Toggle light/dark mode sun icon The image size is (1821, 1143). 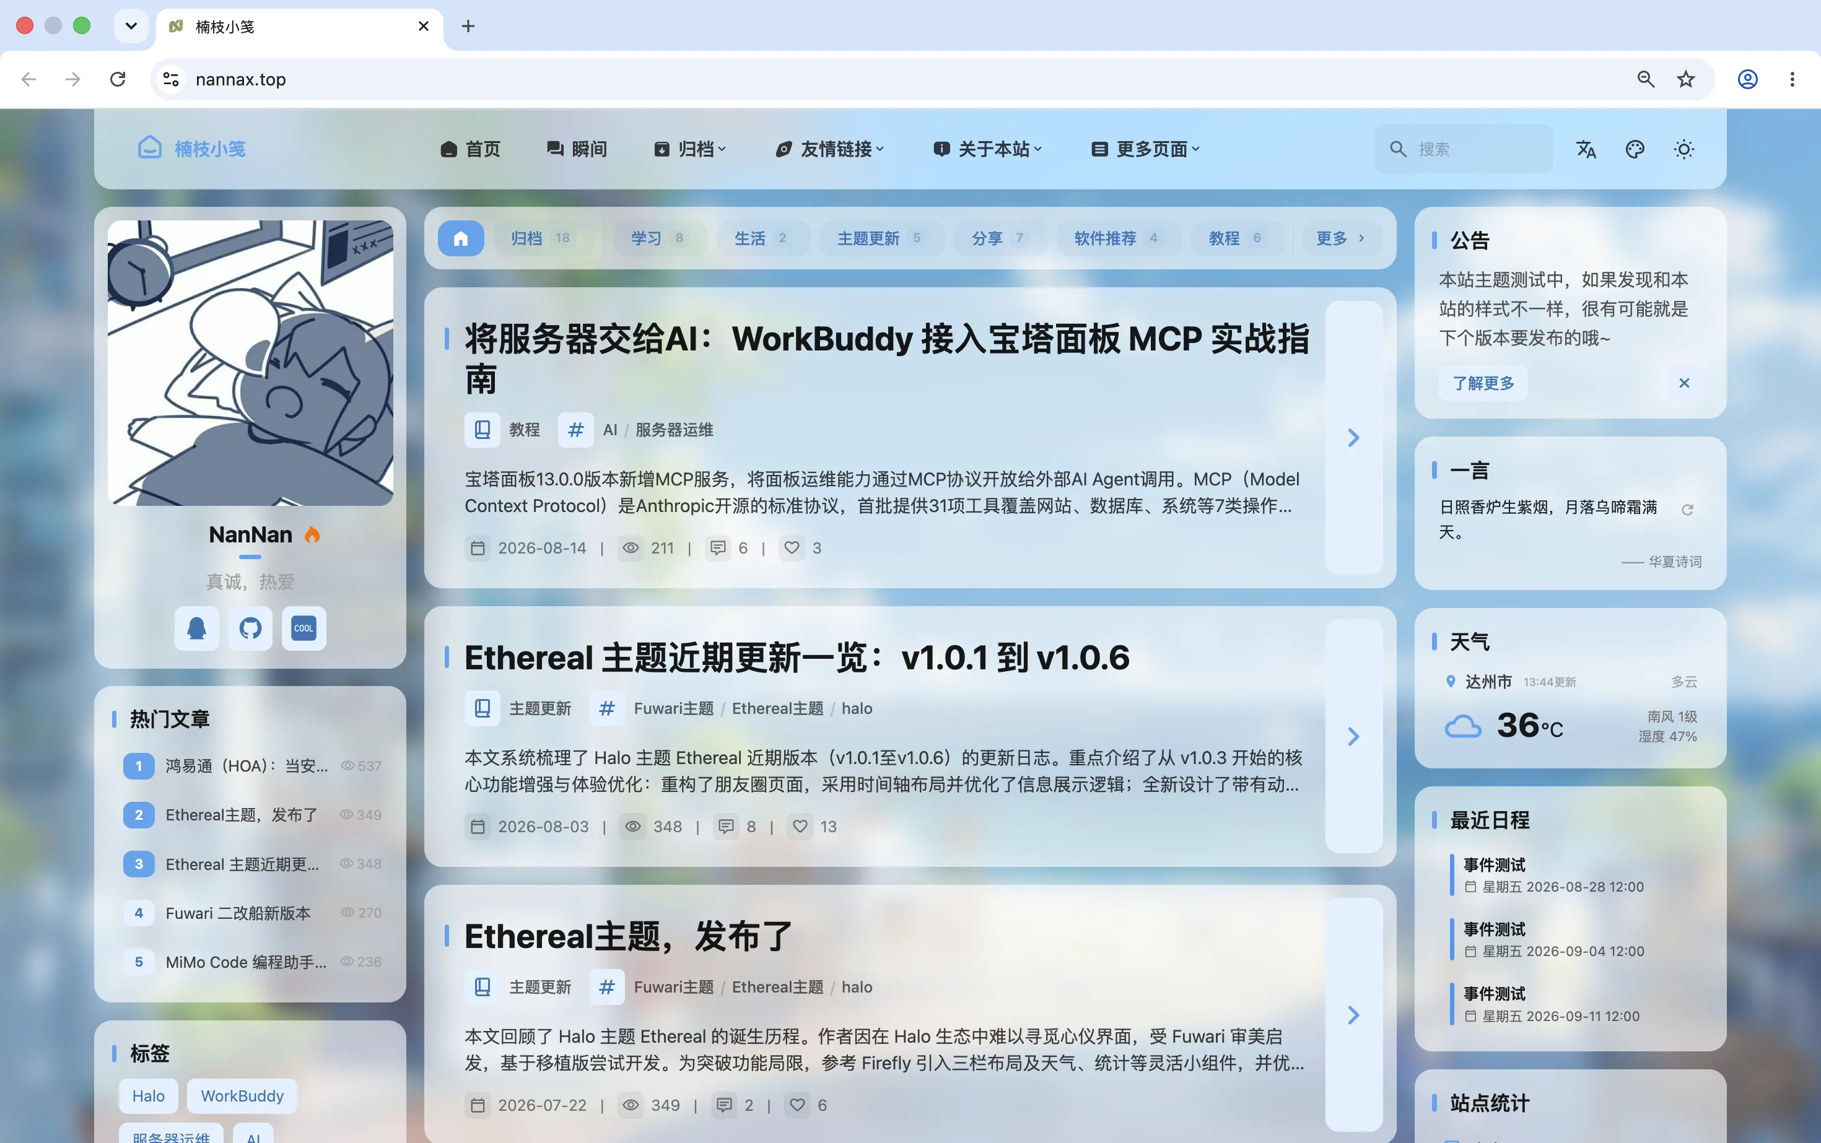point(1683,149)
